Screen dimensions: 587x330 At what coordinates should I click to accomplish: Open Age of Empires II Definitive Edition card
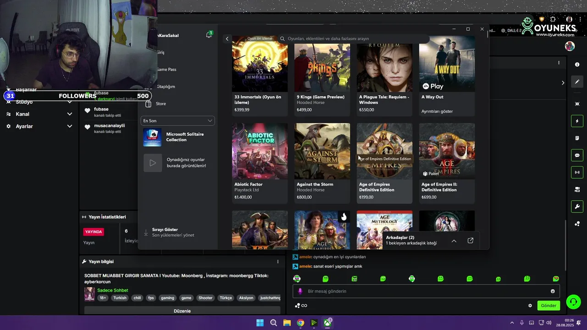(447, 163)
